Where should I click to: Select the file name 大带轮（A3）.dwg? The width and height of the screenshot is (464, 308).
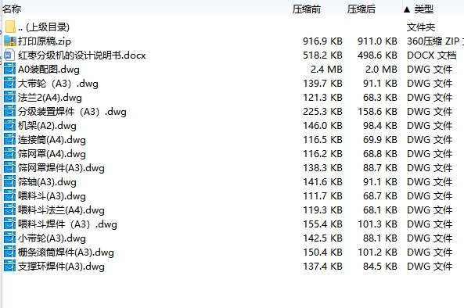(58, 84)
